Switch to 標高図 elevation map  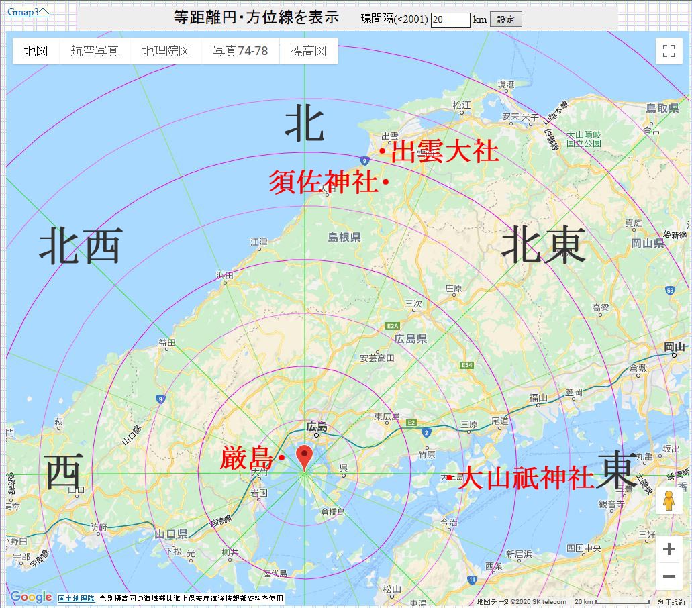309,51
